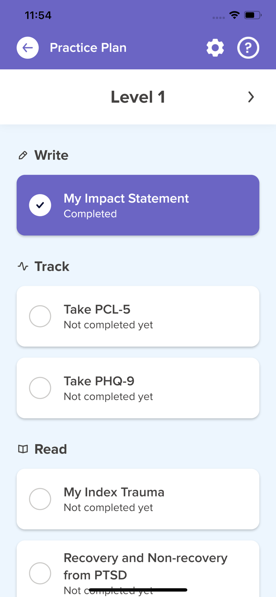
Task: Check the Take PHQ-9 circle
Action: 40,388
